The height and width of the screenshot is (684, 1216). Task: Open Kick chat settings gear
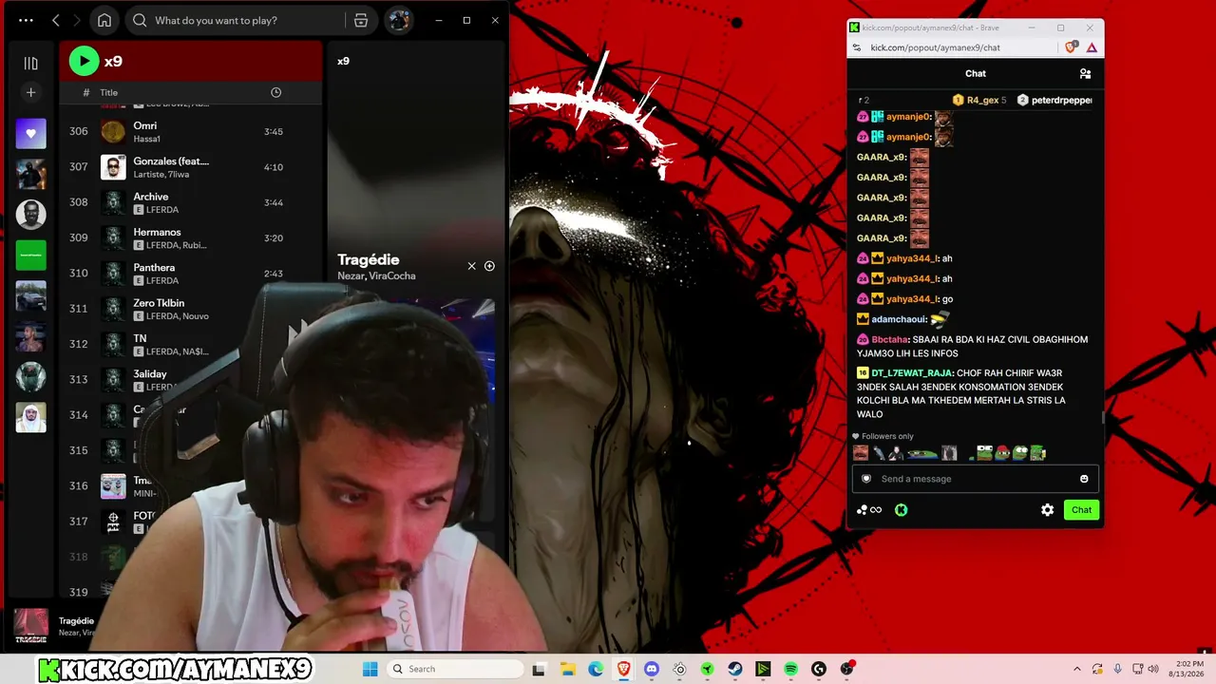pos(1047,510)
